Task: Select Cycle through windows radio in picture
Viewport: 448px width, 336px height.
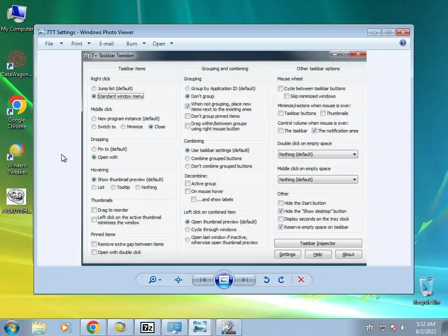Action: click(x=187, y=230)
